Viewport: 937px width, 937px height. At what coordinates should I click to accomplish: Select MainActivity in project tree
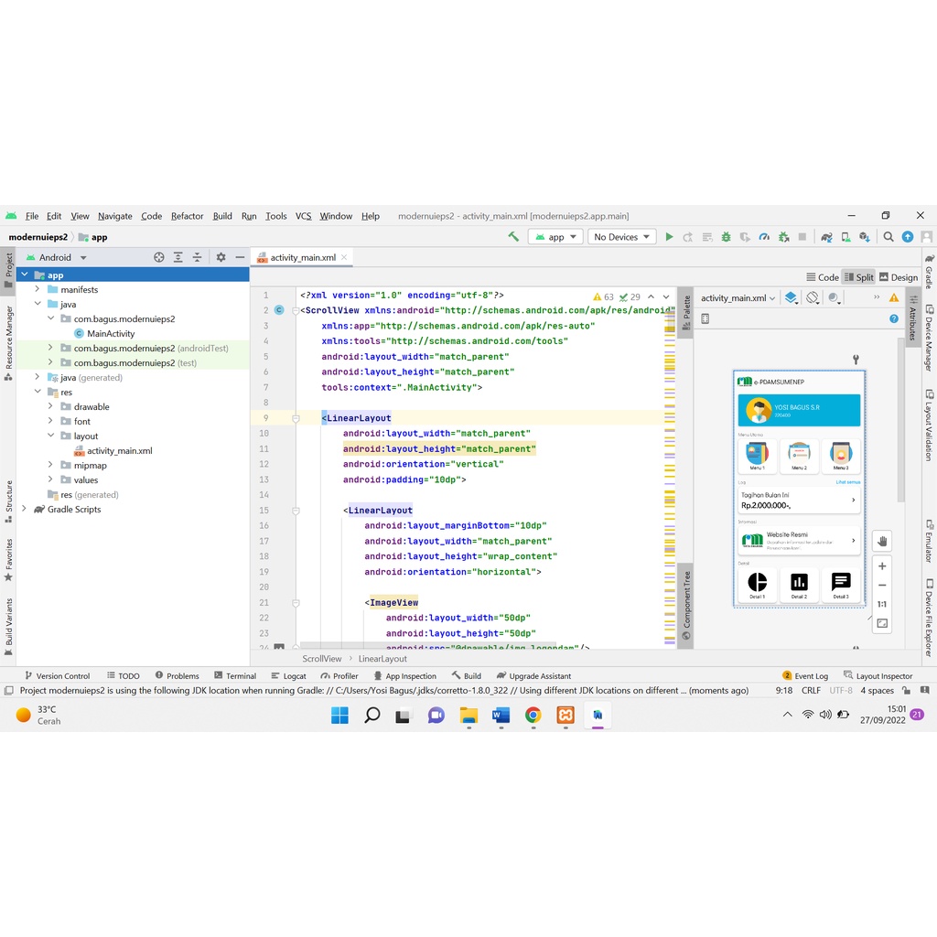pyautogui.click(x=111, y=333)
